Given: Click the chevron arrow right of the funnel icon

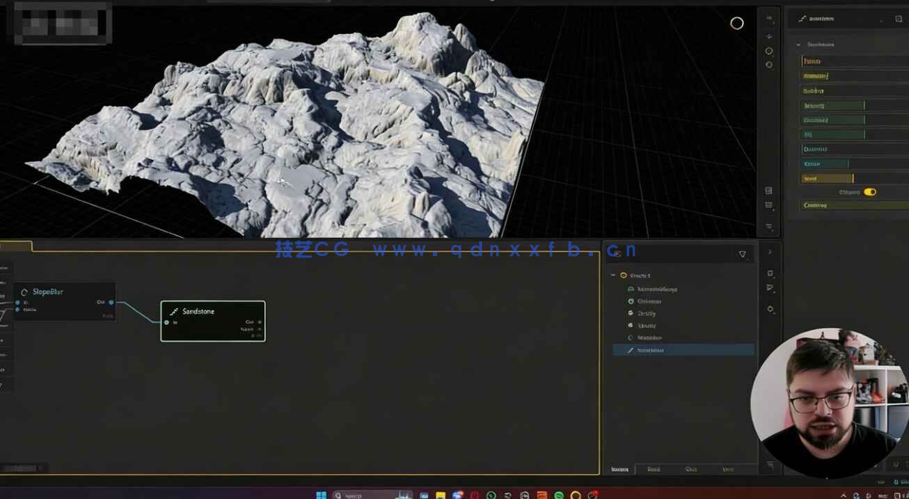Looking at the screenshot, I should [x=770, y=253].
